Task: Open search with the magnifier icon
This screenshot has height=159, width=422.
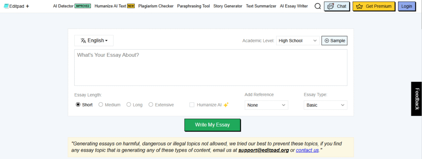Action: pyautogui.click(x=318, y=6)
